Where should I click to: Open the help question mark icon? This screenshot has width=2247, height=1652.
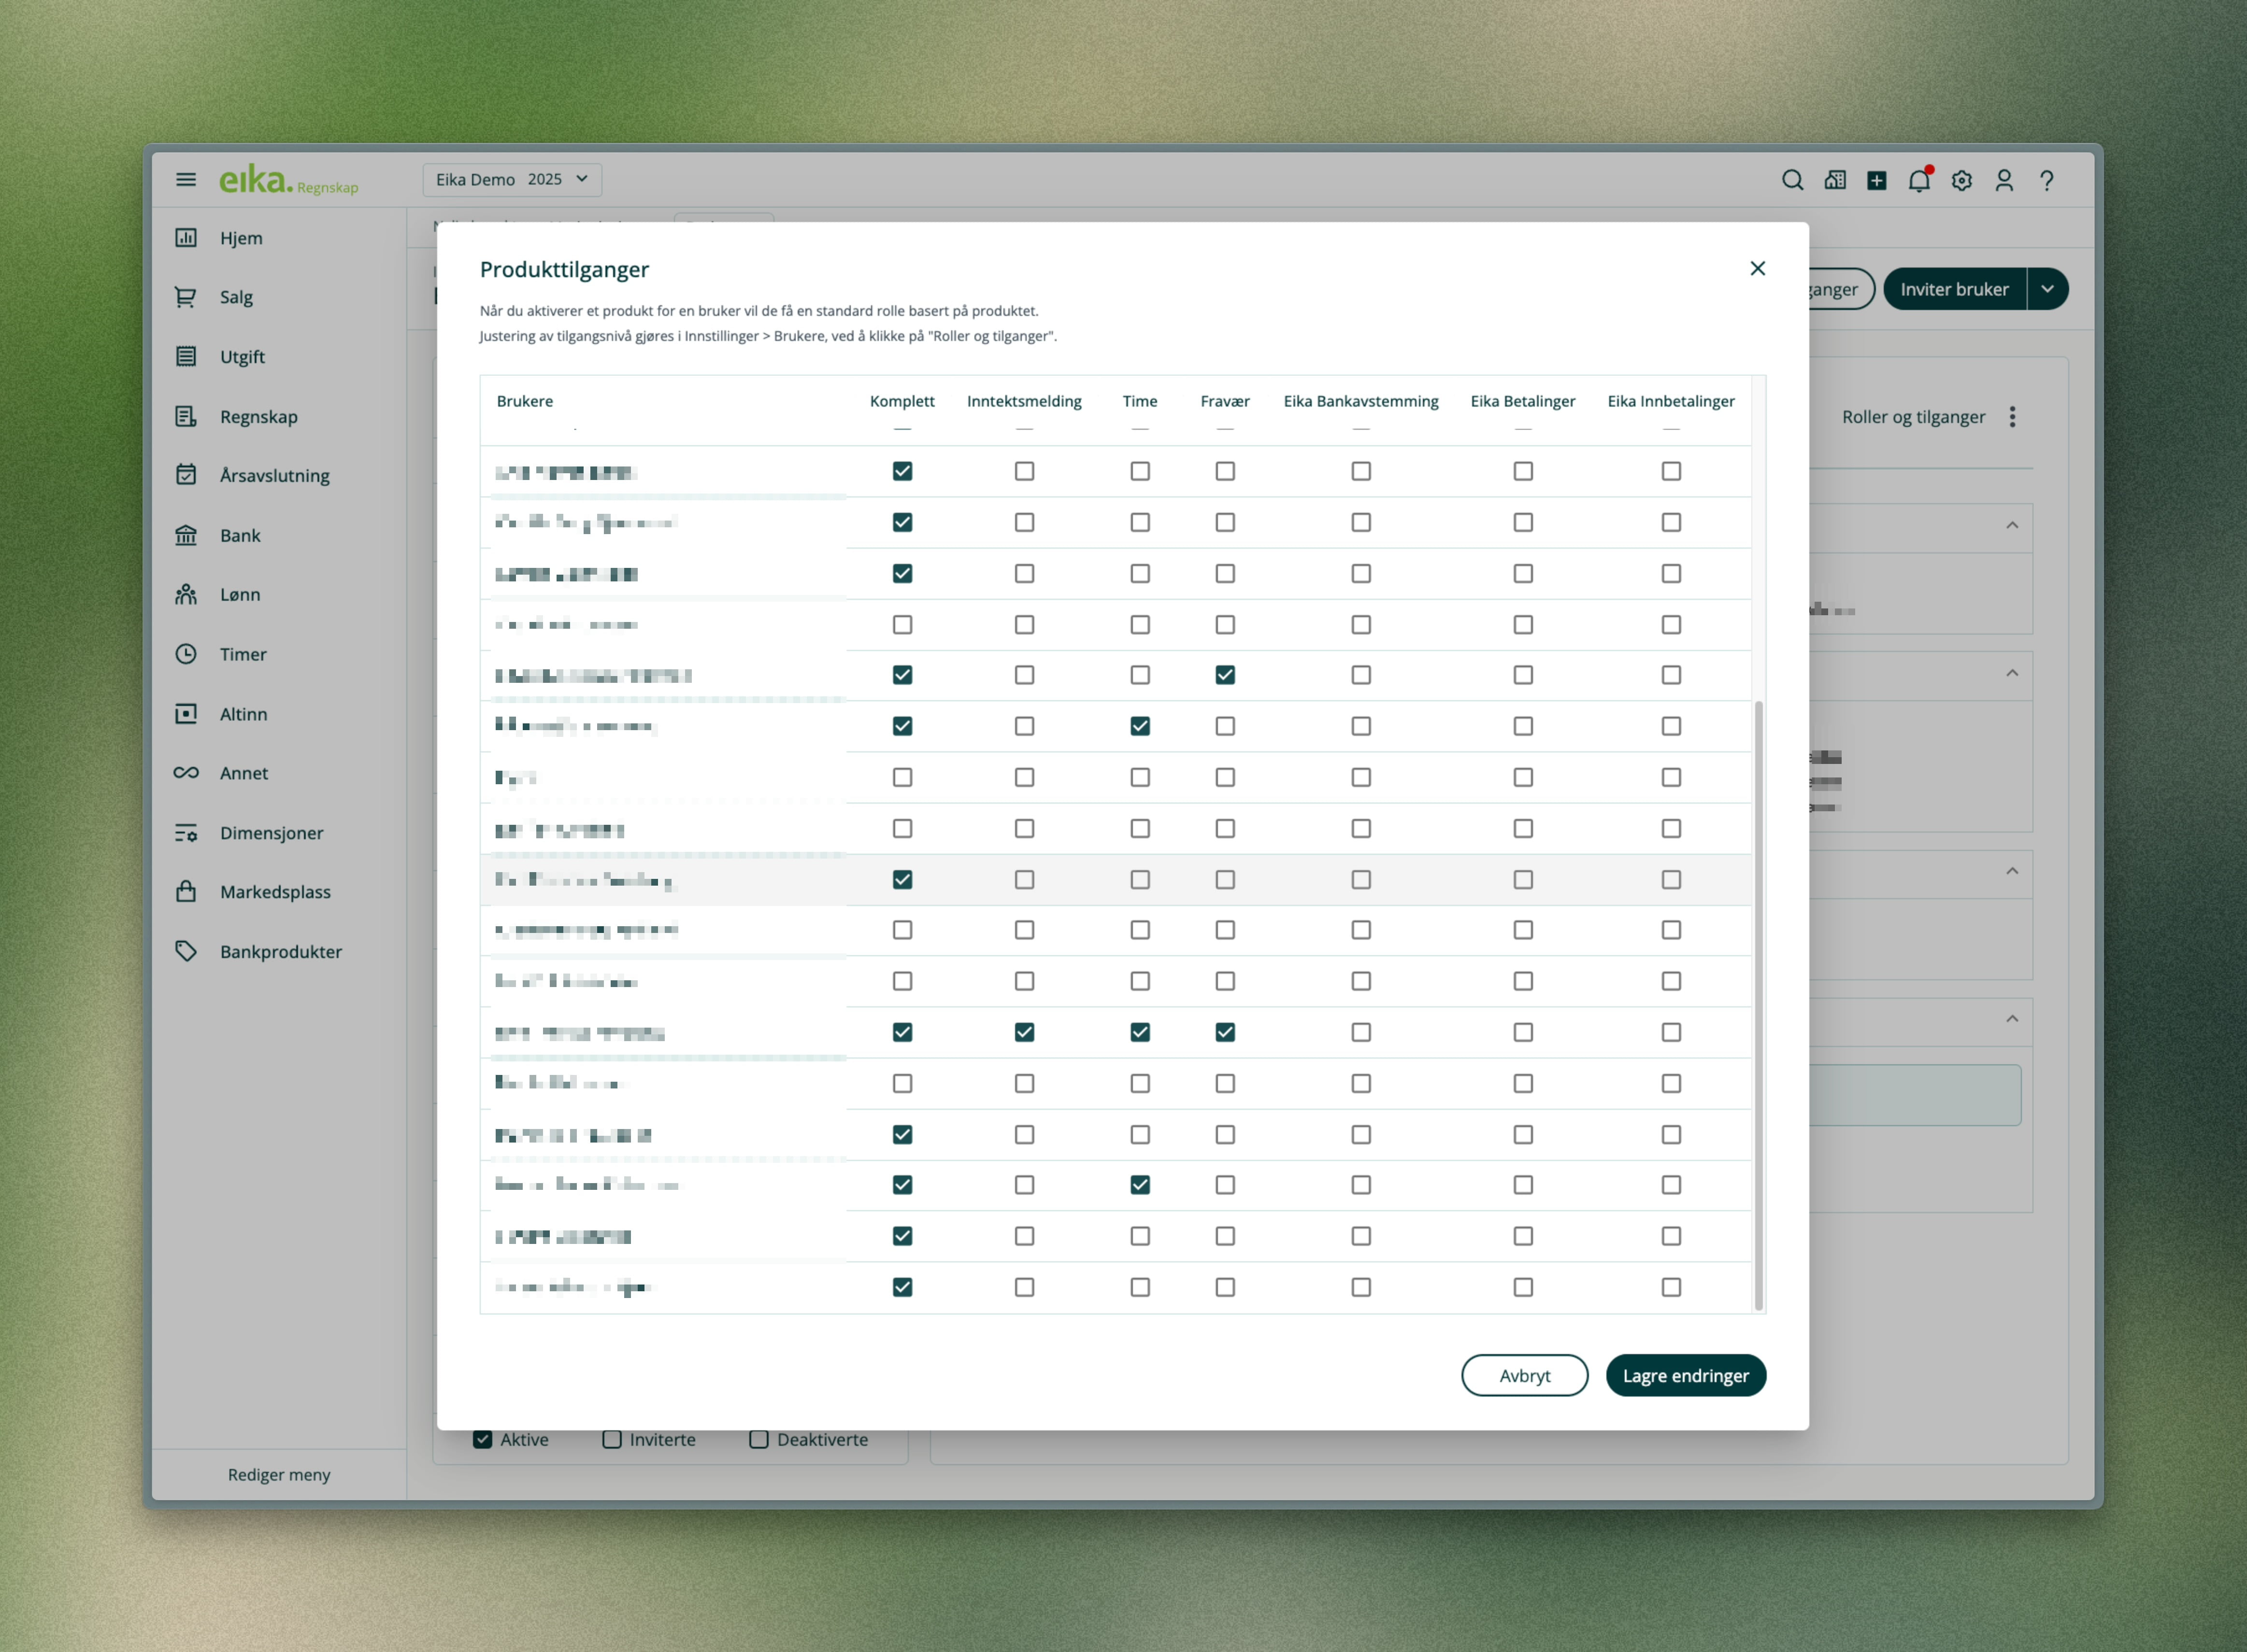2046,181
